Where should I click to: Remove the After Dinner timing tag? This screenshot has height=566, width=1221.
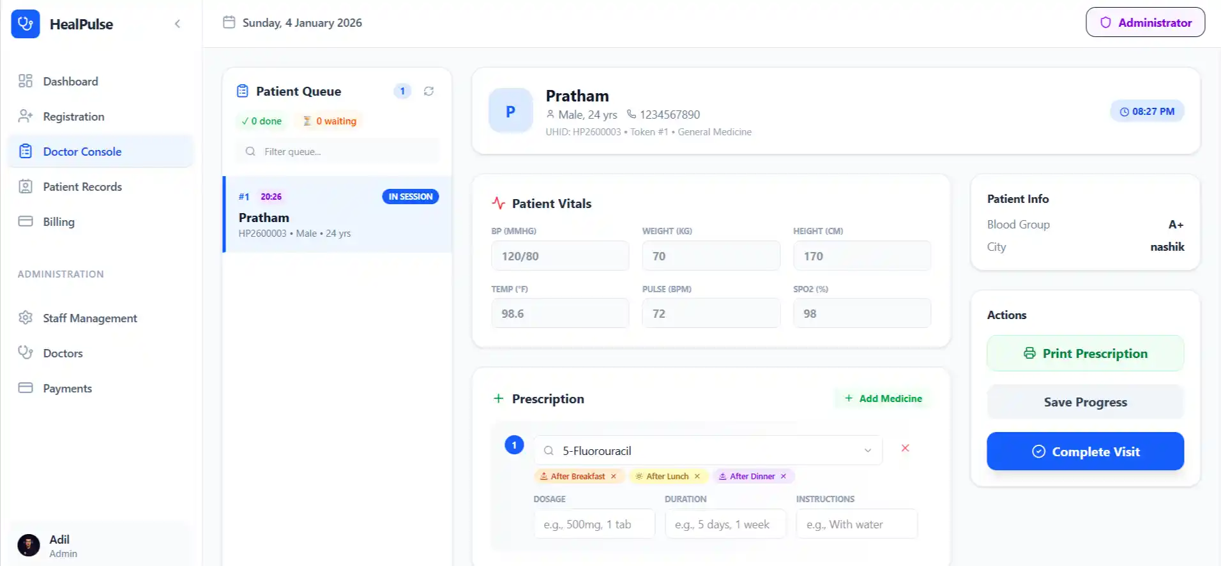pos(784,476)
